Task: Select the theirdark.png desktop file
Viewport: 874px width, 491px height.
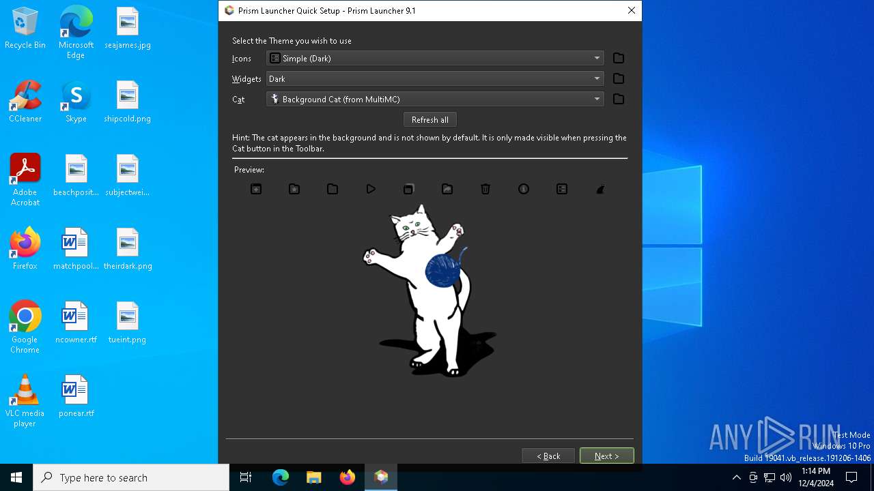Action: coord(128,250)
